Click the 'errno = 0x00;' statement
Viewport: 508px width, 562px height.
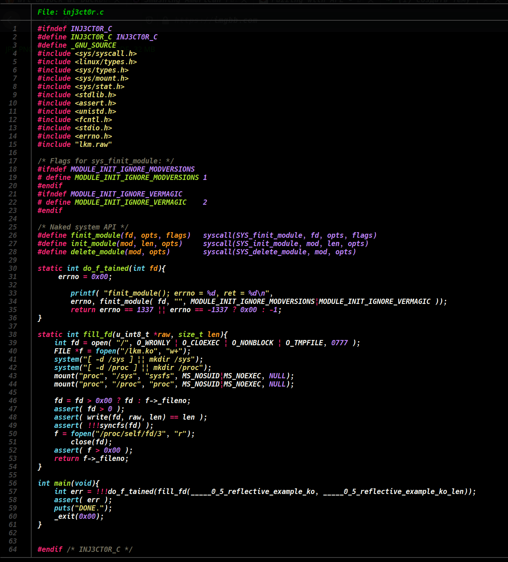[x=85, y=276]
